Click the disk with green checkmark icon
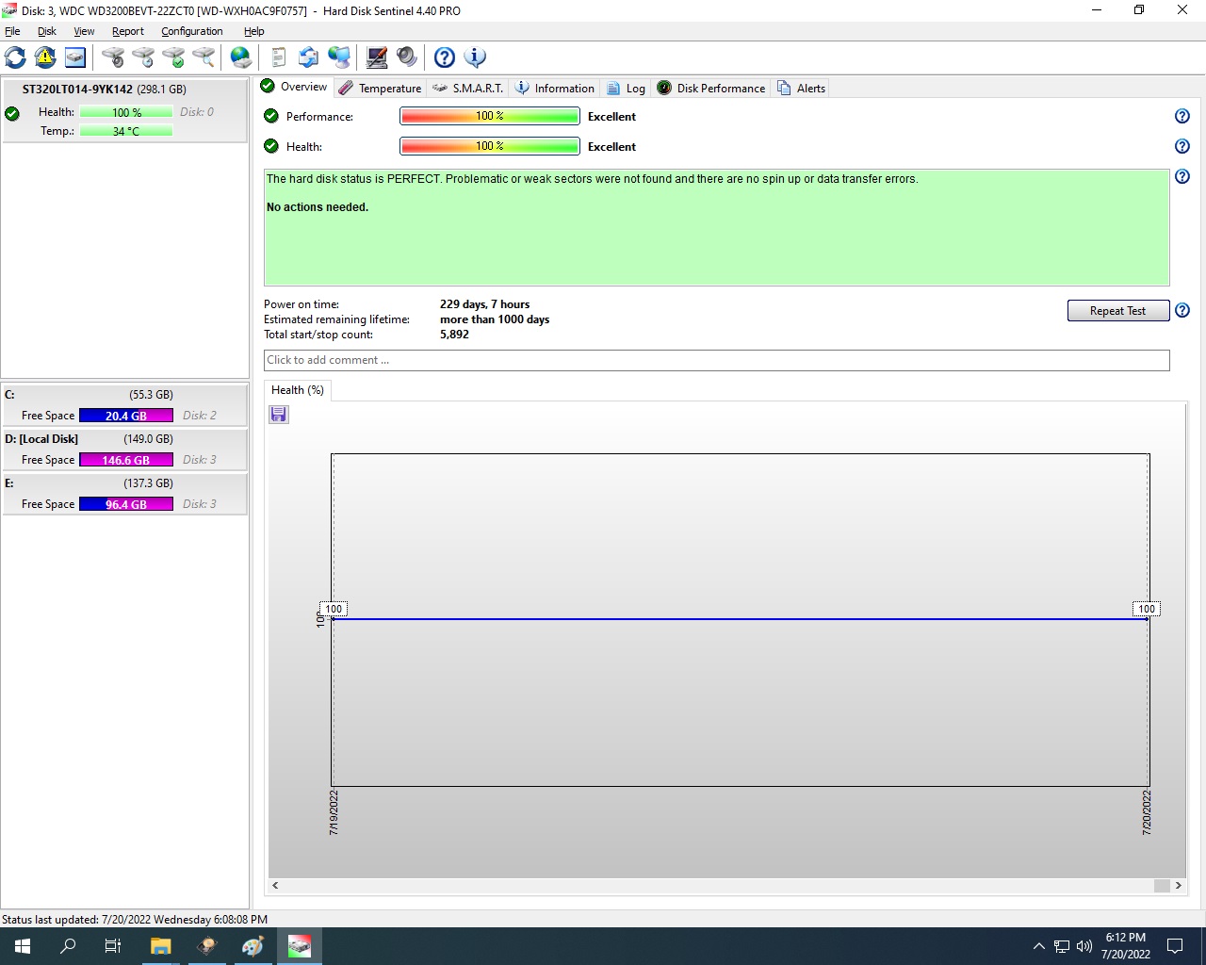 173,57
